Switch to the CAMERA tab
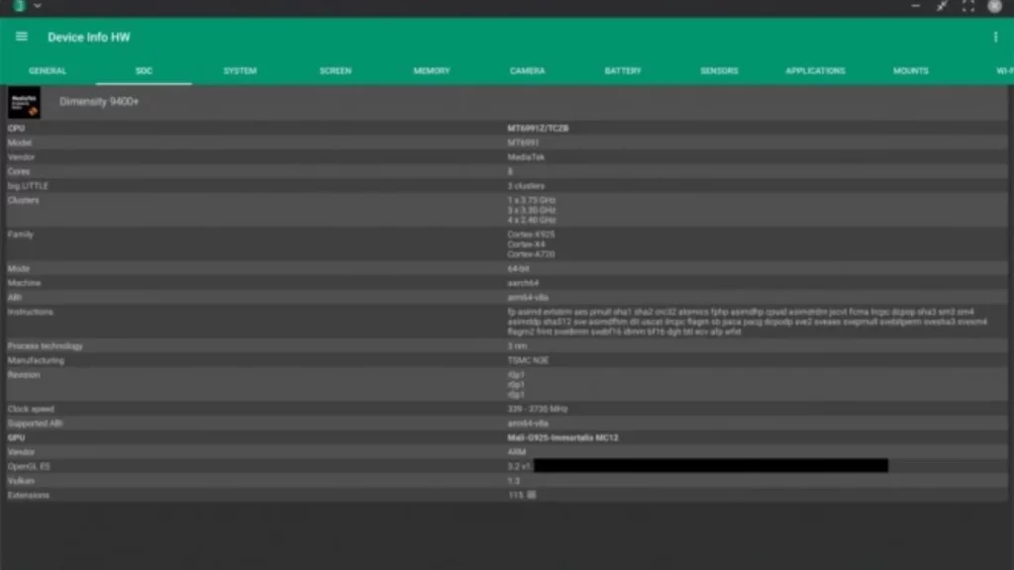1014x570 pixels. coord(527,70)
